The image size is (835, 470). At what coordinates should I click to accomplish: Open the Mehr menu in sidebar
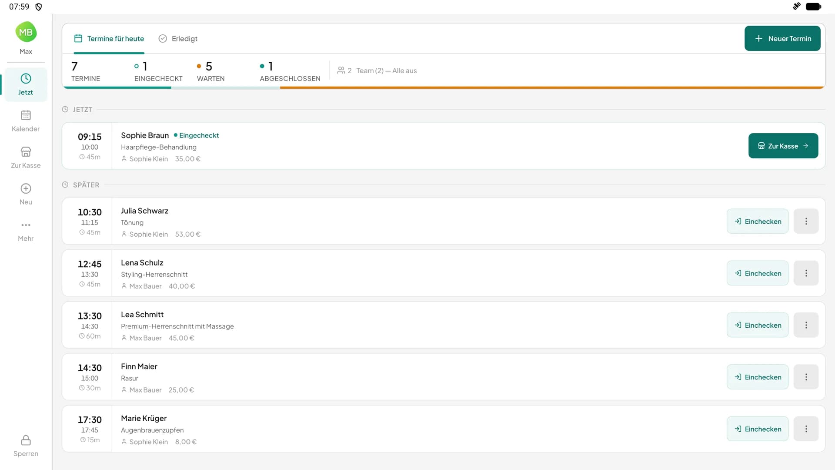[x=26, y=231]
